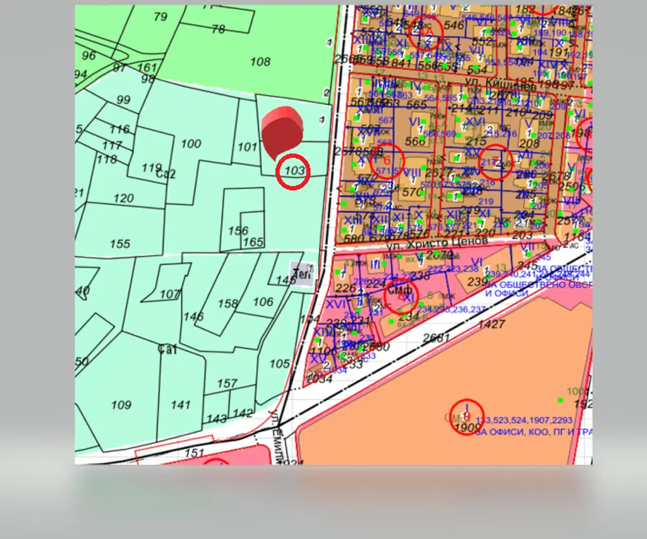647x539 pixels.
Task: Click parcel number 109
Action: 121,405
